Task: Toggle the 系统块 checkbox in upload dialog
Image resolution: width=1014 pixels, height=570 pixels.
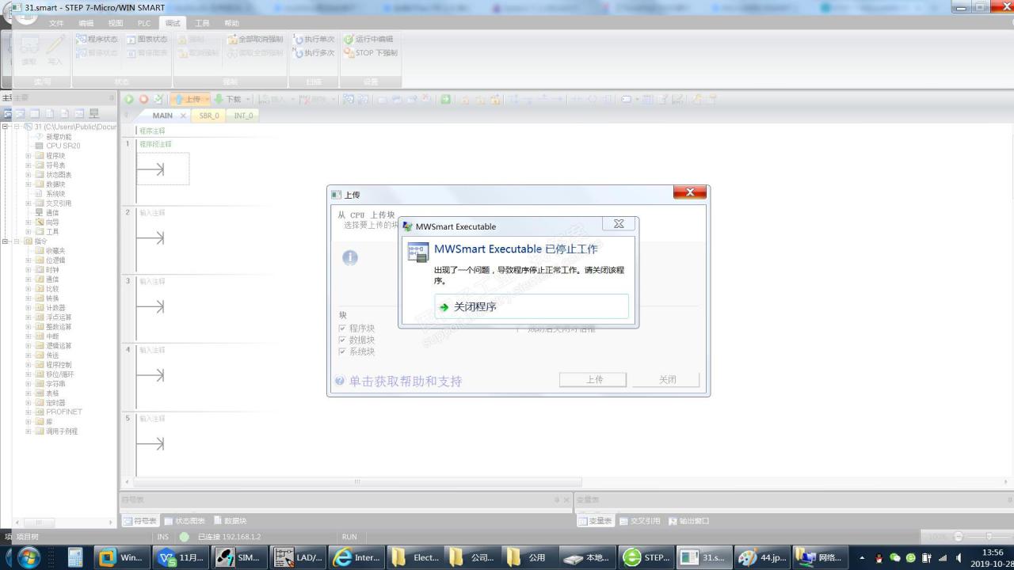Action: click(x=342, y=351)
